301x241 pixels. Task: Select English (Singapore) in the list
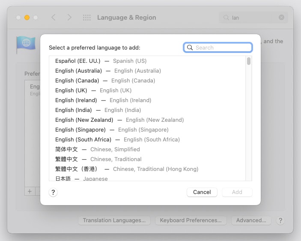pos(147,130)
